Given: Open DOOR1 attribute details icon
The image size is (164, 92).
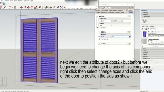Looking at the screenshot, I should pyautogui.click(x=129, y=32).
